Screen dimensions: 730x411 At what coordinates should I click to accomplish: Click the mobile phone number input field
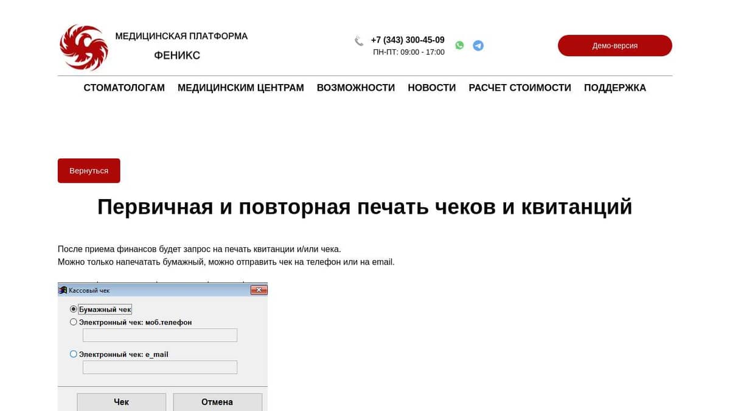pyautogui.click(x=159, y=335)
